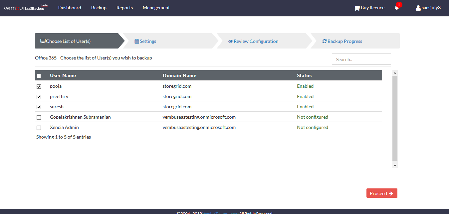Click the Vembu SaaSBackup logo

(x=25, y=8)
